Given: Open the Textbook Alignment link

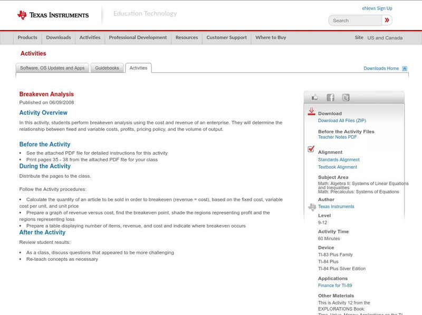Looking at the screenshot, I should [338, 167].
